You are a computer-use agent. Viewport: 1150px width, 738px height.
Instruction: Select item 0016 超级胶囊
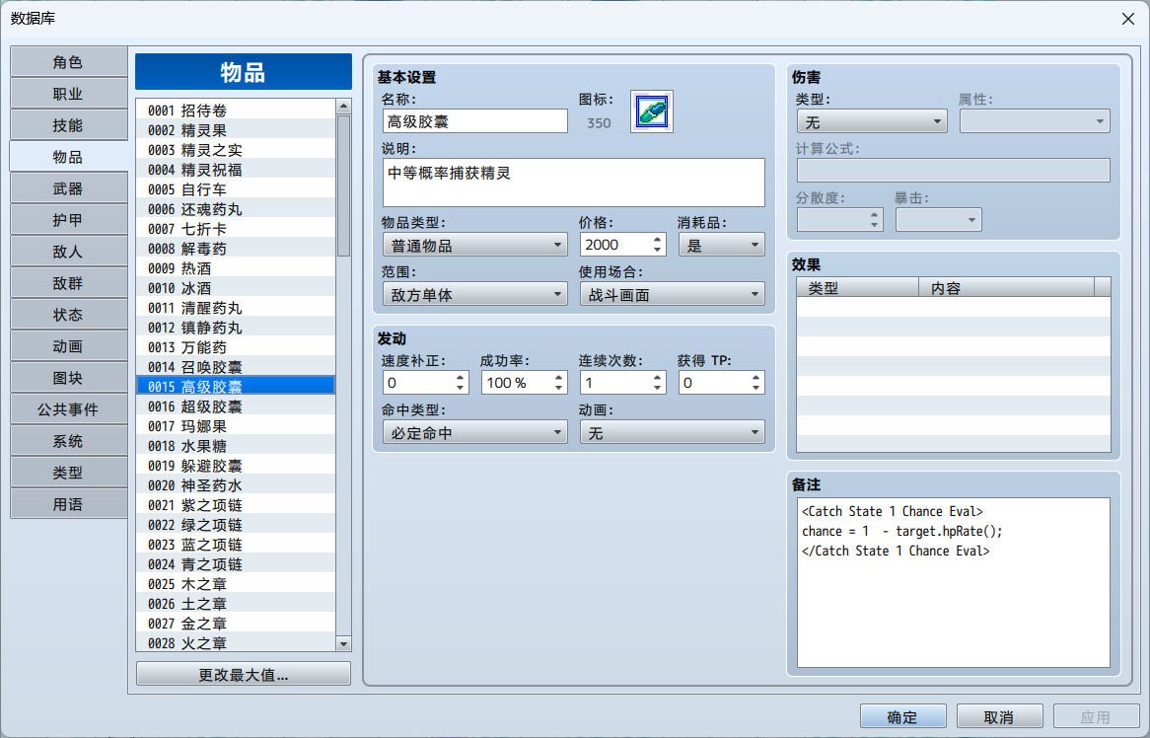236,406
